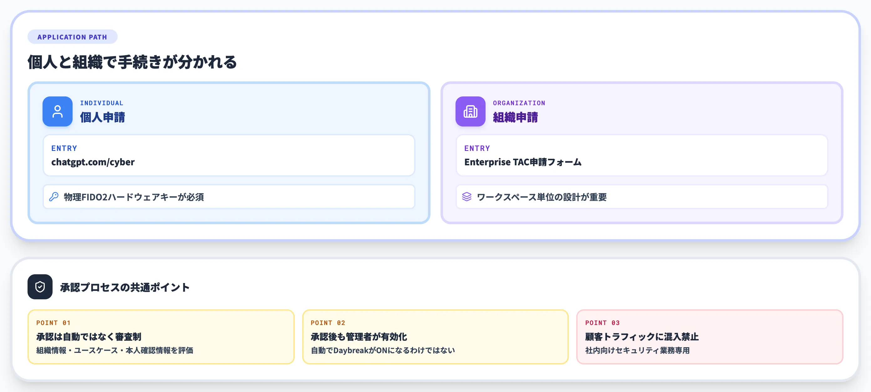Open the chatgpt.com/cyber entry
871x392 pixels.
(x=229, y=155)
